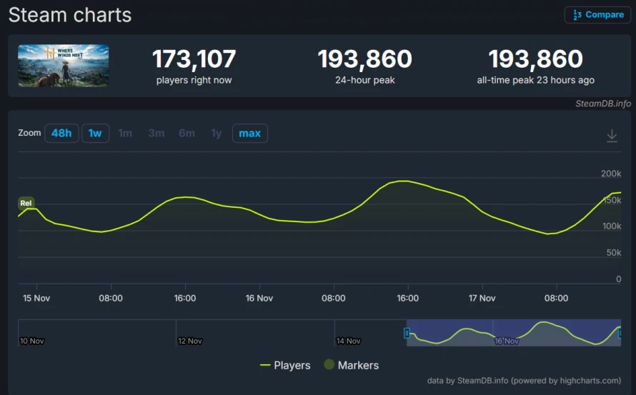Click the green Markers legend dot

coord(329,364)
